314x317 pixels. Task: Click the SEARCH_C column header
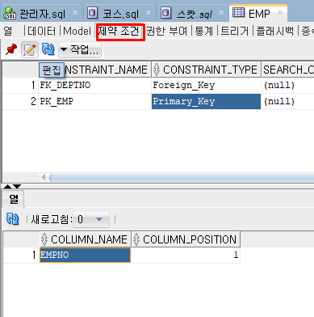(x=288, y=70)
